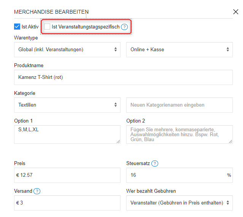Click the Versand help question mark
This screenshot has height=217, width=243.
[37, 191]
